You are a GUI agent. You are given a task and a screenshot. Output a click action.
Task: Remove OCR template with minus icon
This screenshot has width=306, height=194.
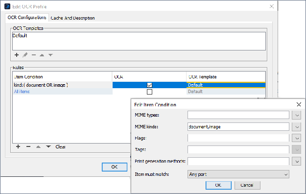tap(34, 55)
